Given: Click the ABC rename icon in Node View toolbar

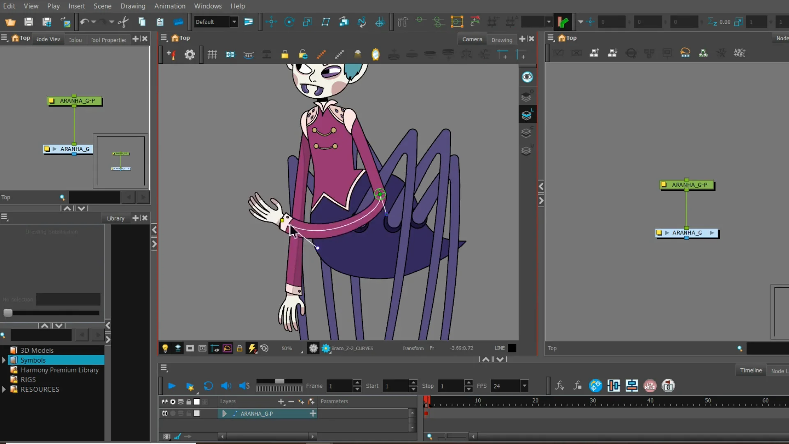Looking at the screenshot, I should [739, 53].
